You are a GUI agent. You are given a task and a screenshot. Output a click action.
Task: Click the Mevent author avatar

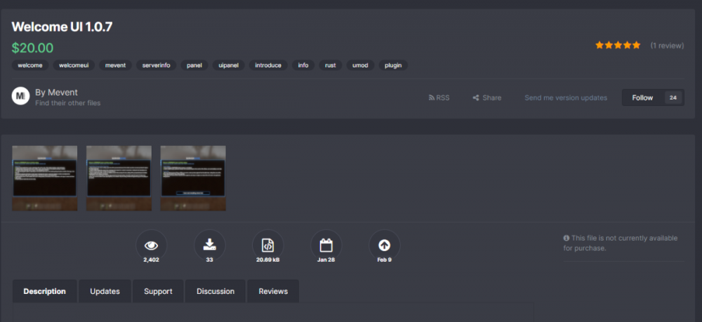pos(20,96)
